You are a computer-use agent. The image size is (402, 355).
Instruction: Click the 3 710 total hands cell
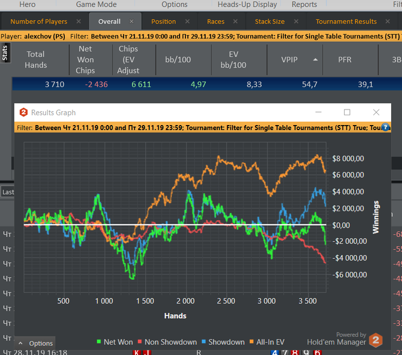point(55,84)
